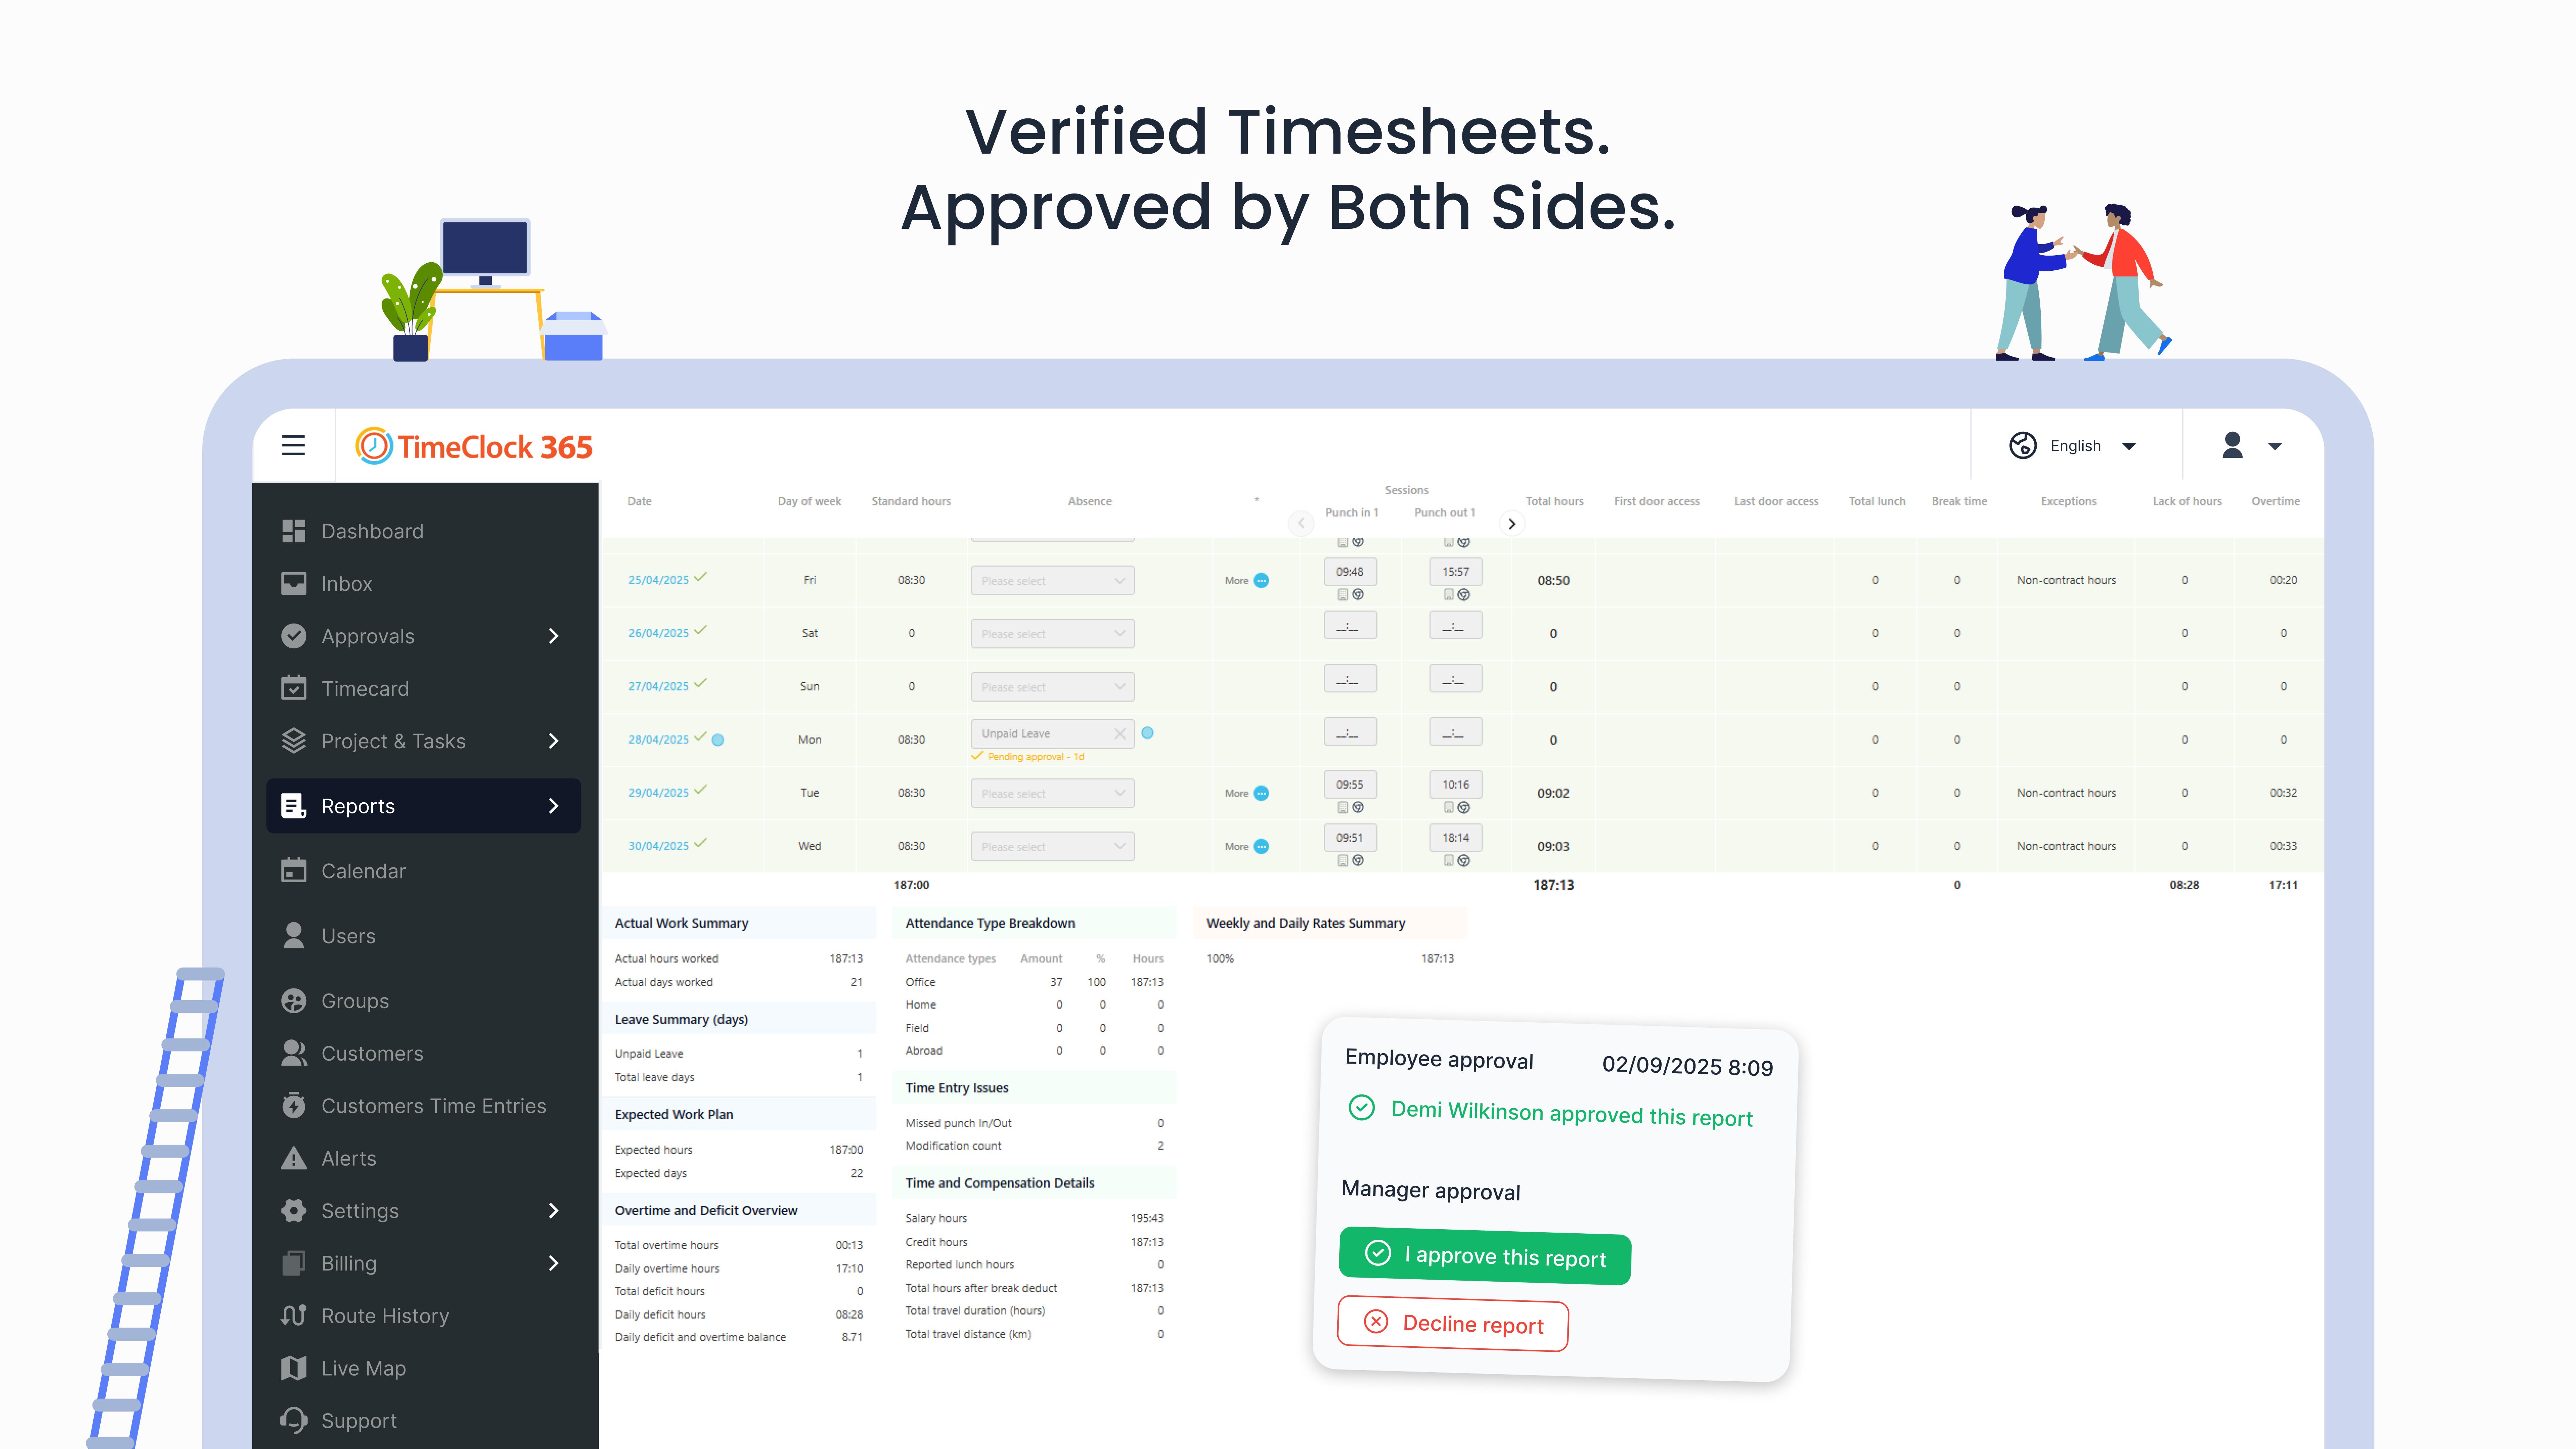
Task: Click blue info dot beside Unpaid Leave field
Action: tap(1148, 733)
